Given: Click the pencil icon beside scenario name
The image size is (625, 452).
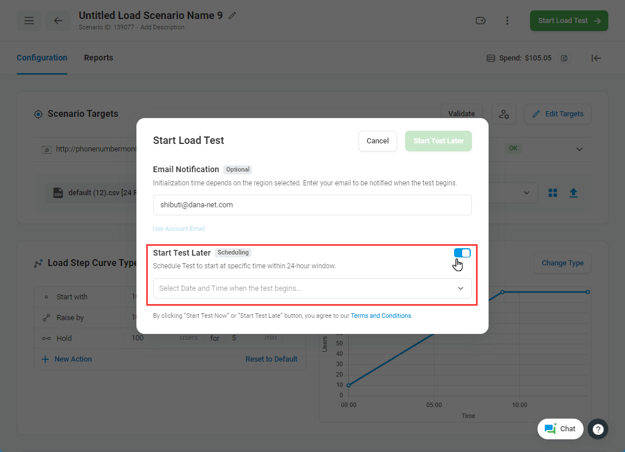Looking at the screenshot, I should coord(233,16).
